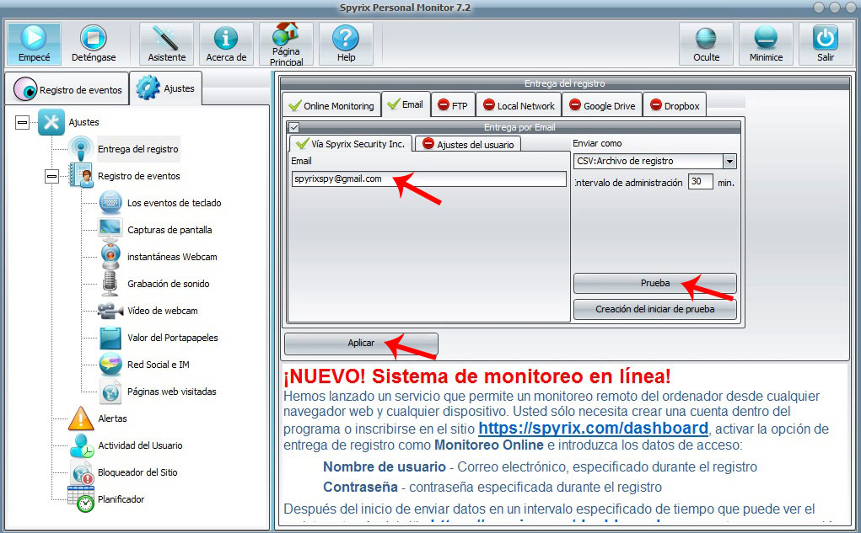Open Help from the toolbar
Viewport: 861px width, 533px height.
(x=346, y=44)
